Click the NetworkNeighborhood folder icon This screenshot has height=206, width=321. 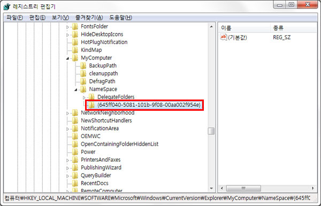coord(75,112)
